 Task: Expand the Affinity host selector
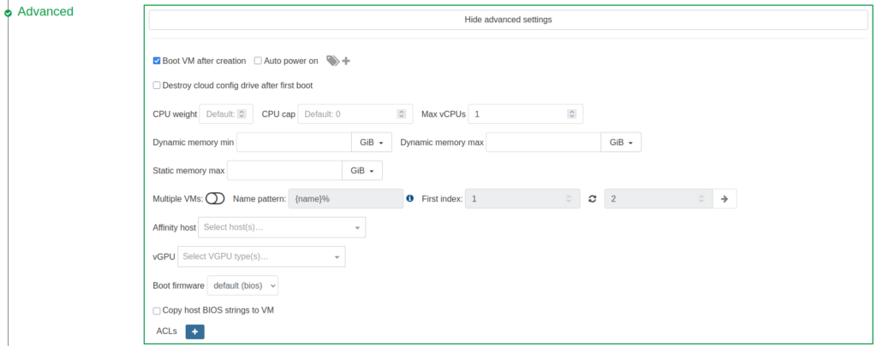(x=281, y=227)
